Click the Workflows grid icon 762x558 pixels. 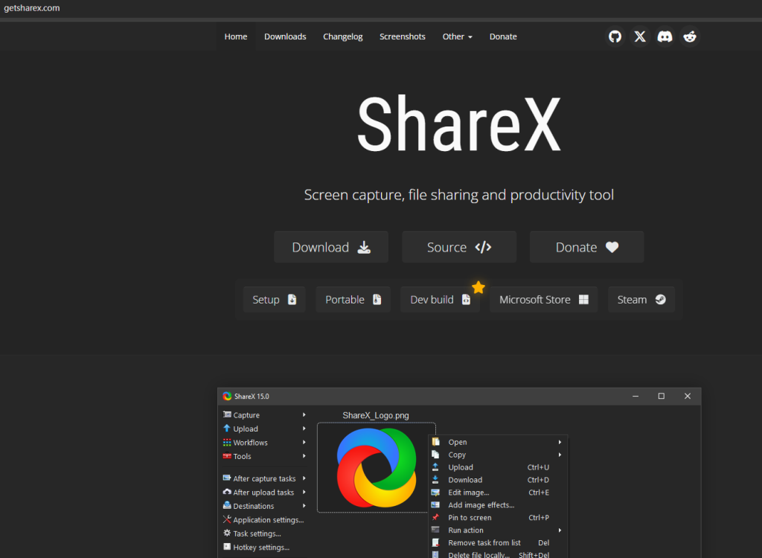pos(227,443)
